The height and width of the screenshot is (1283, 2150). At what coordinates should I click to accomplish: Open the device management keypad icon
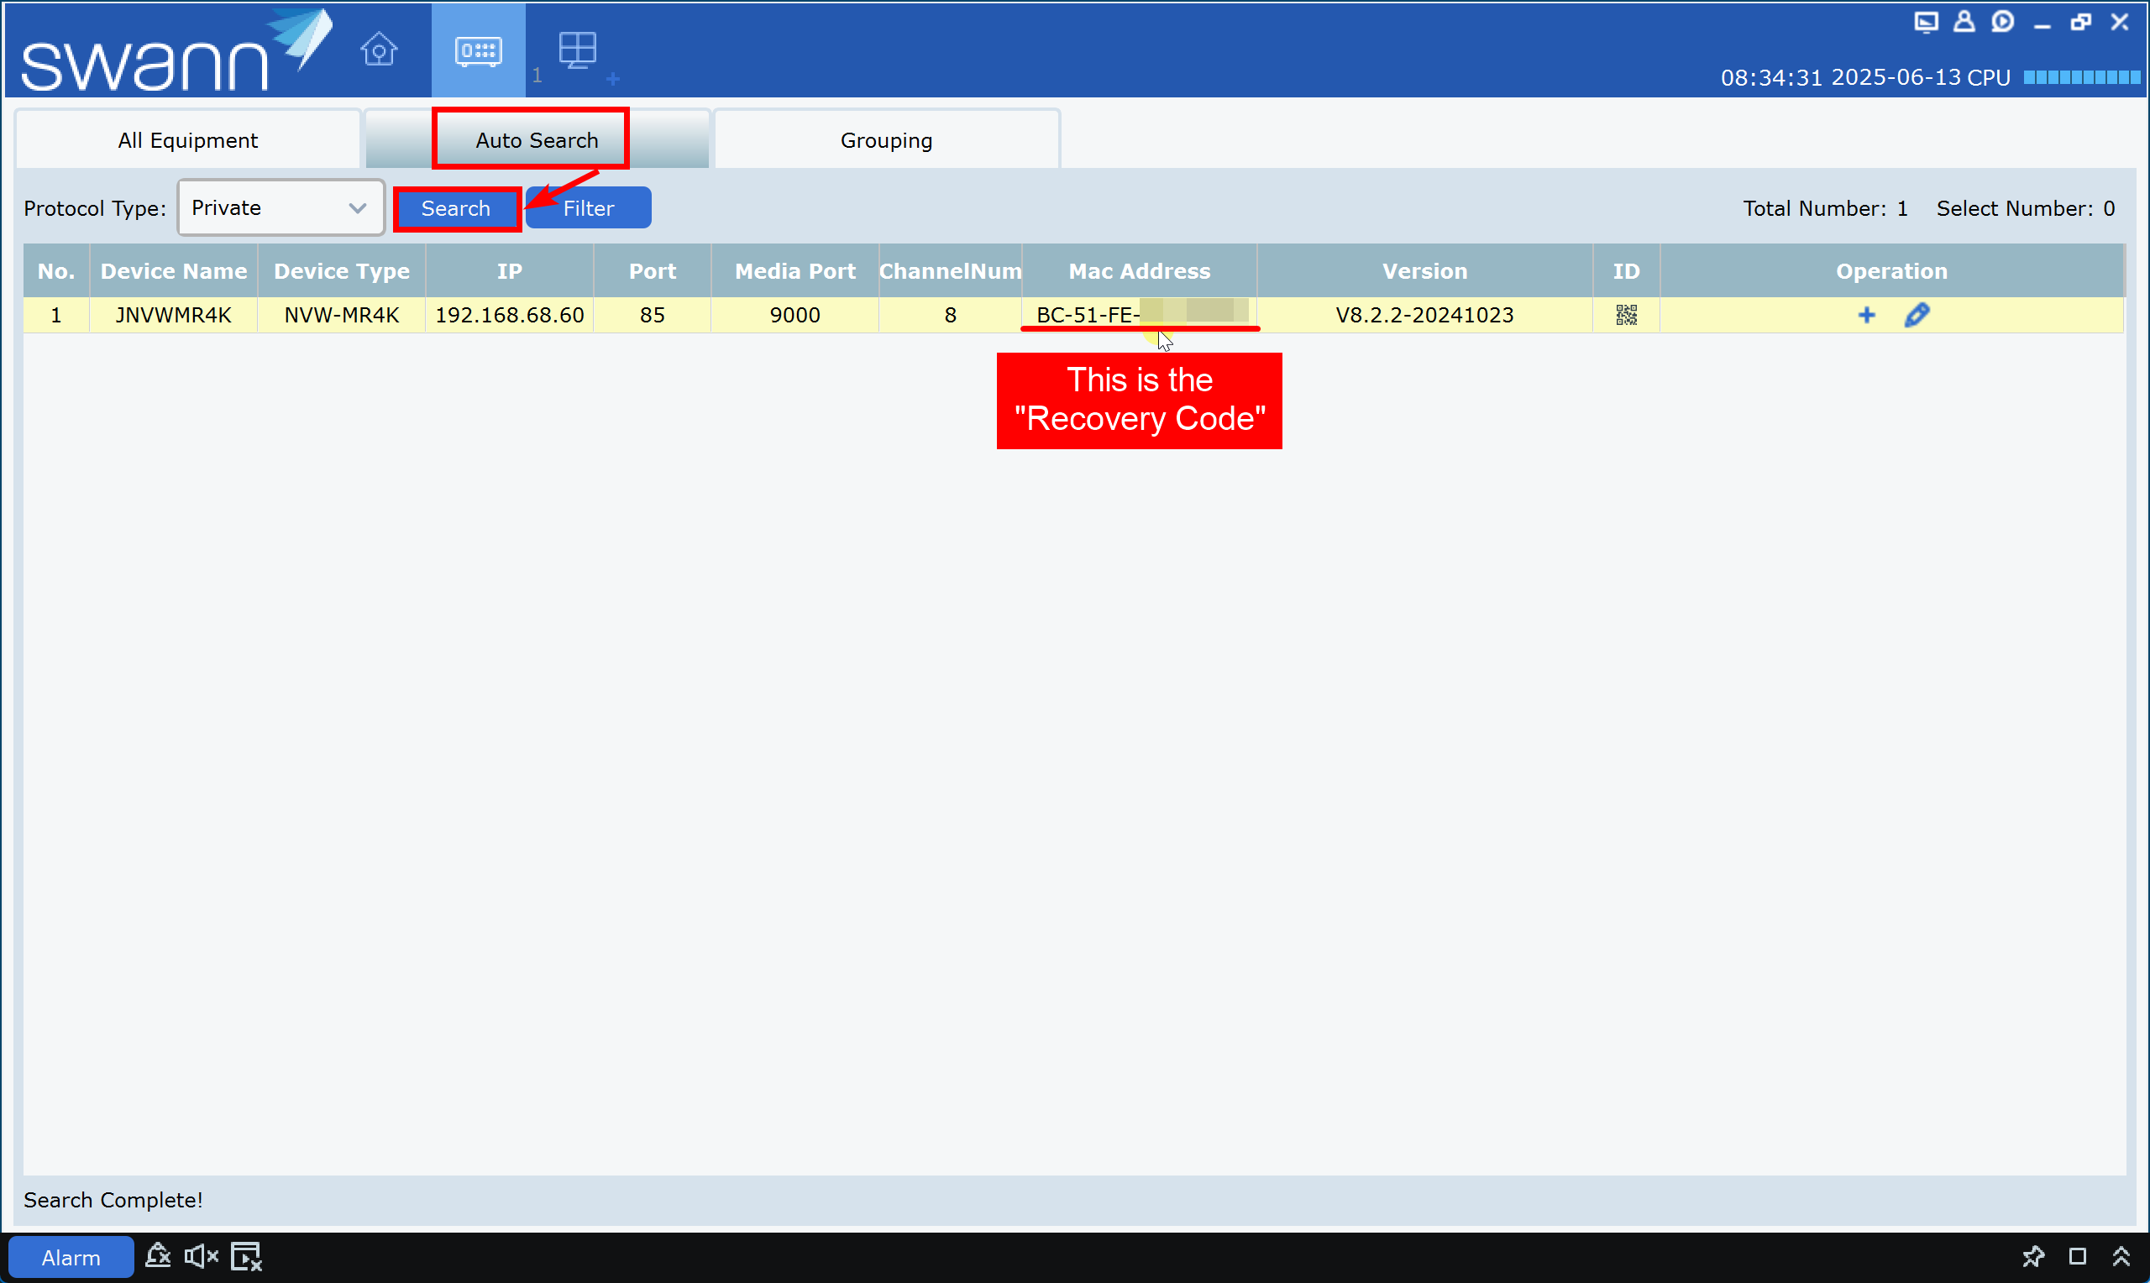tap(478, 50)
